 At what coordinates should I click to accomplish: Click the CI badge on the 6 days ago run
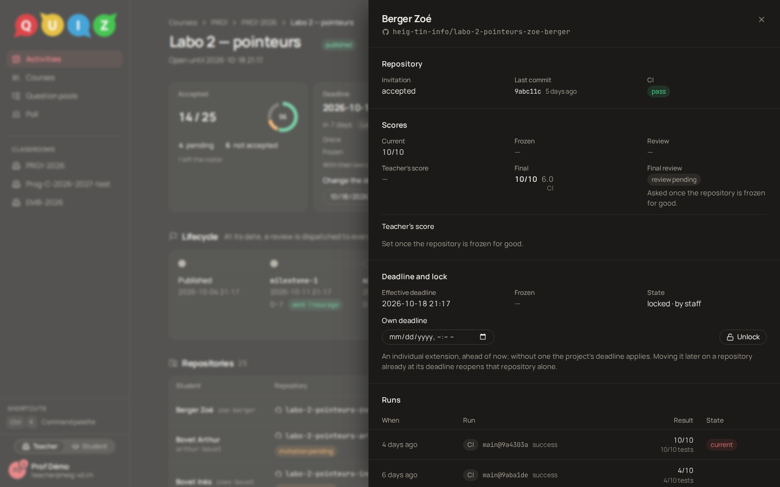470,475
